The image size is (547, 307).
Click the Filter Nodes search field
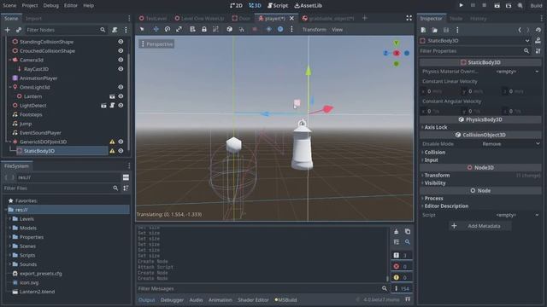point(66,30)
